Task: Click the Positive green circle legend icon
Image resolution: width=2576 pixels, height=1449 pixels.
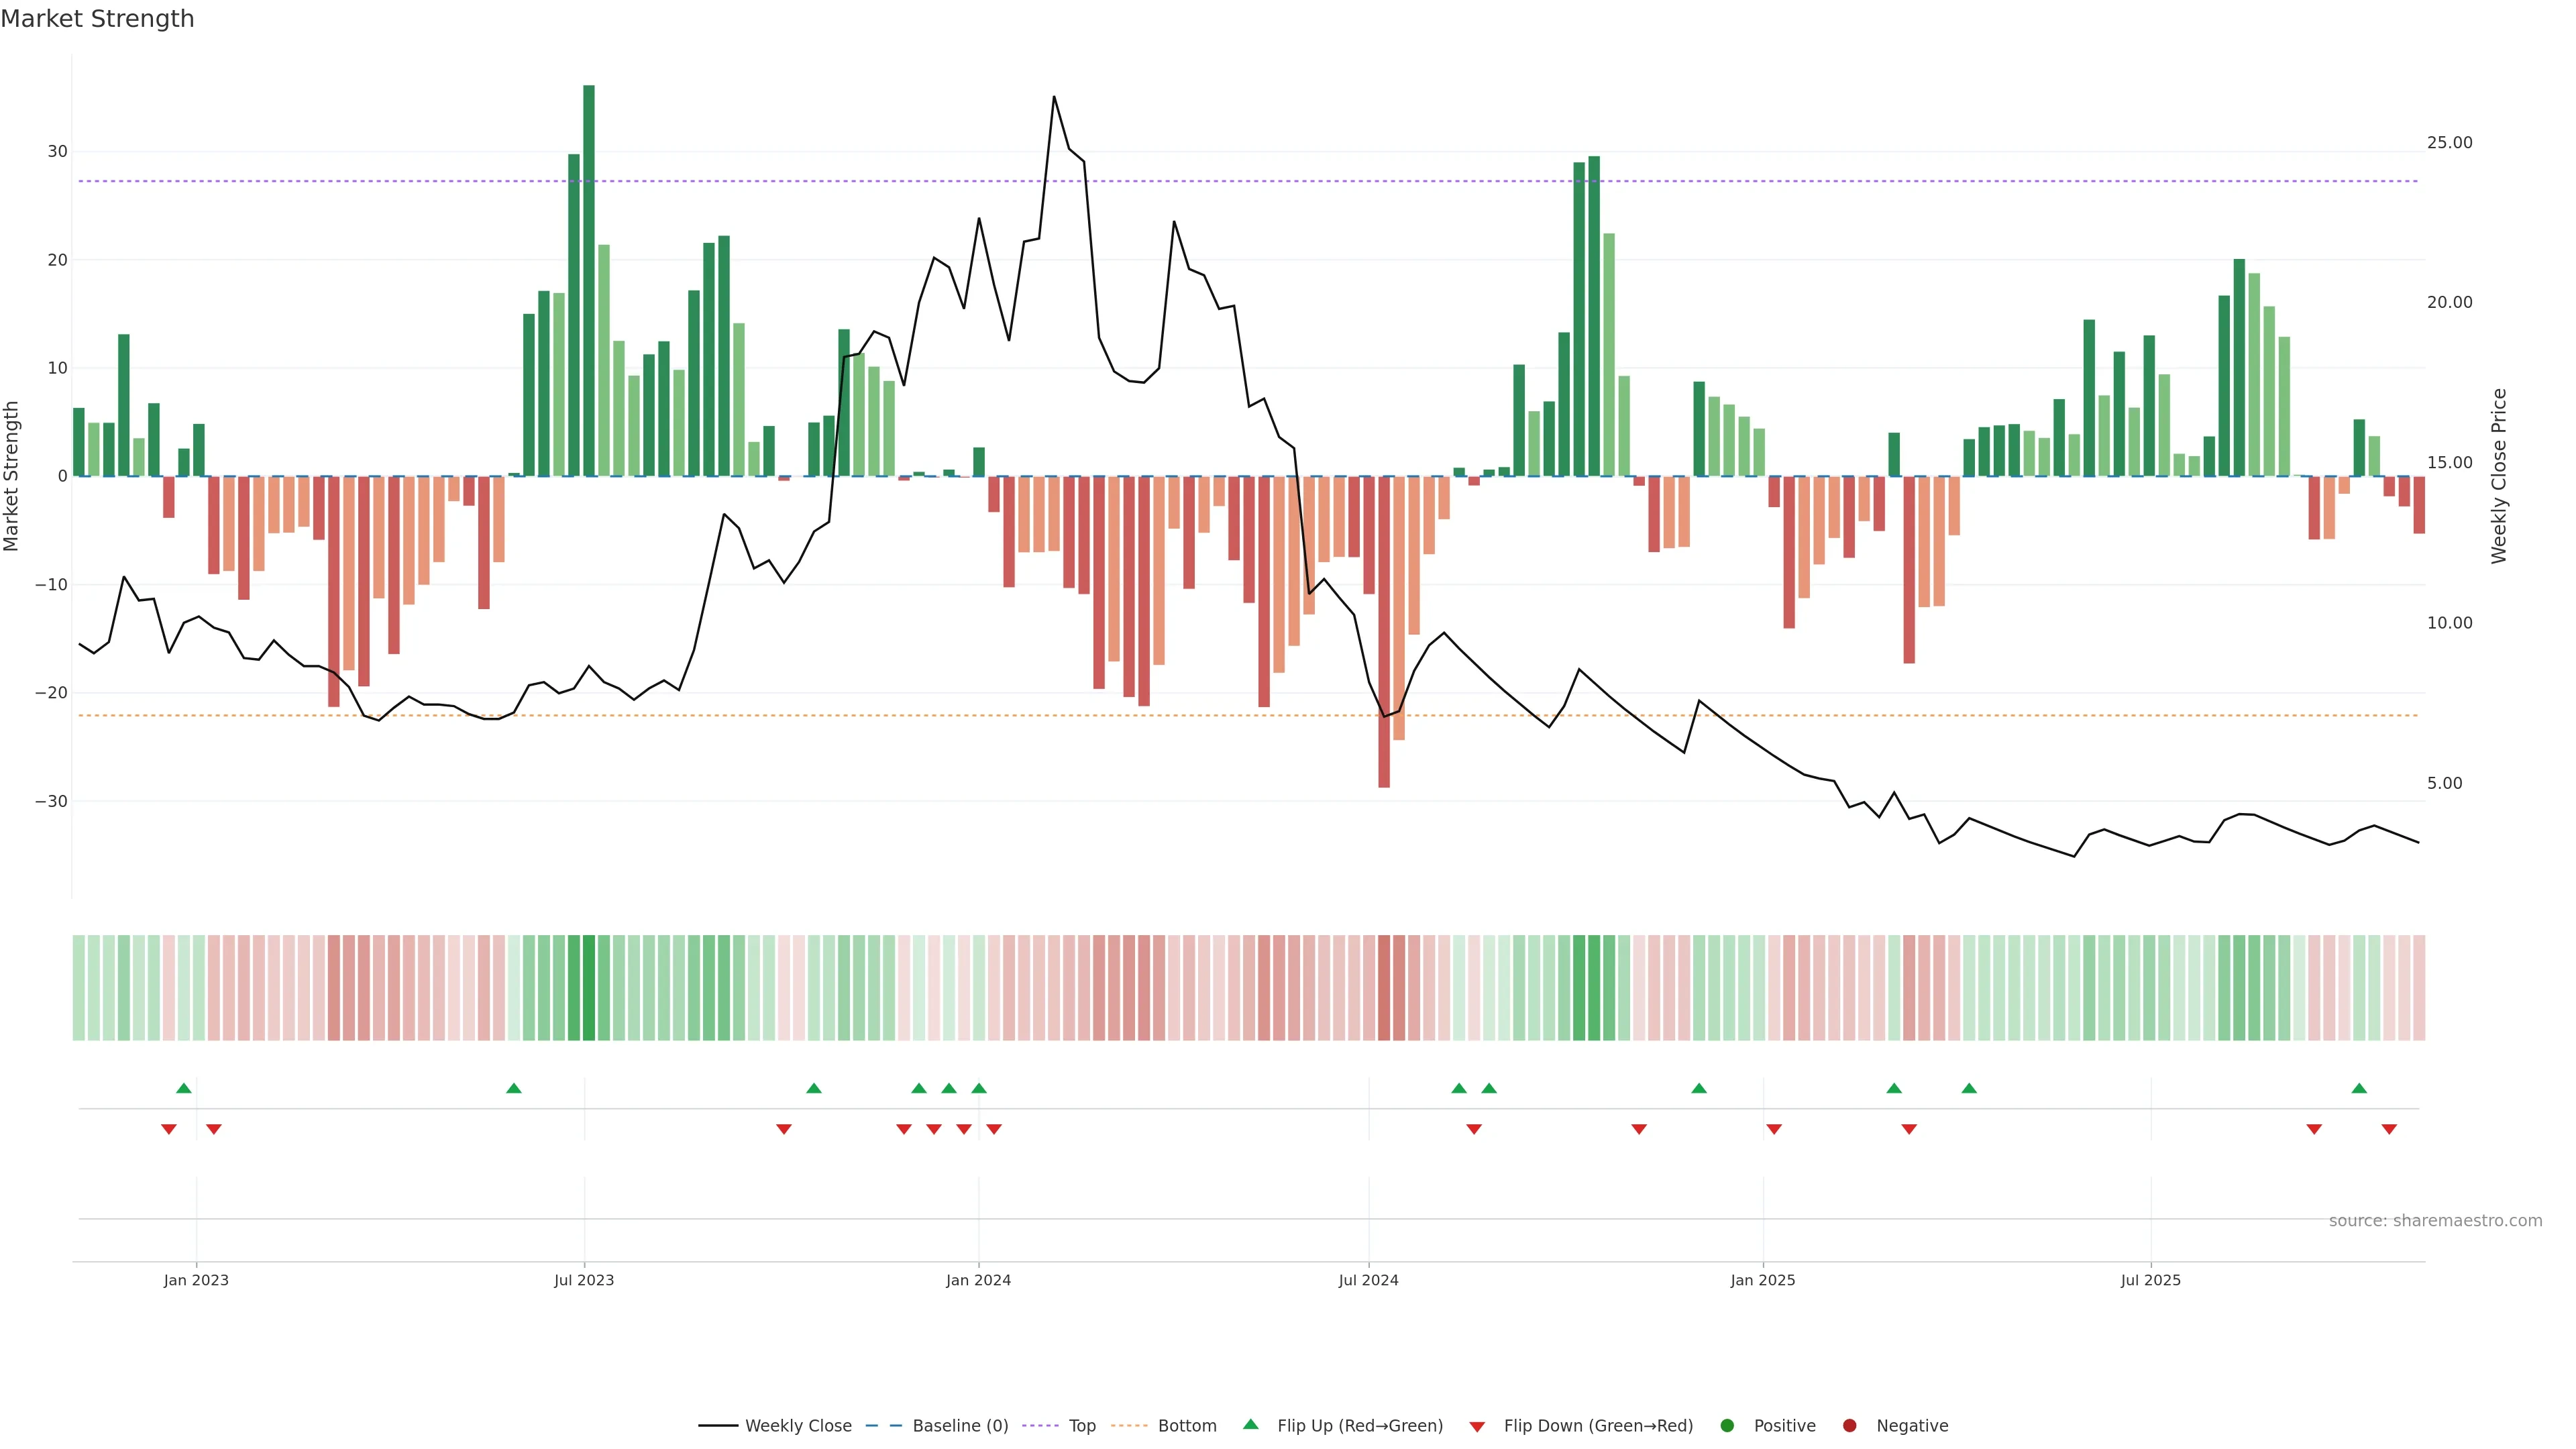Action: pos(1727,1426)
